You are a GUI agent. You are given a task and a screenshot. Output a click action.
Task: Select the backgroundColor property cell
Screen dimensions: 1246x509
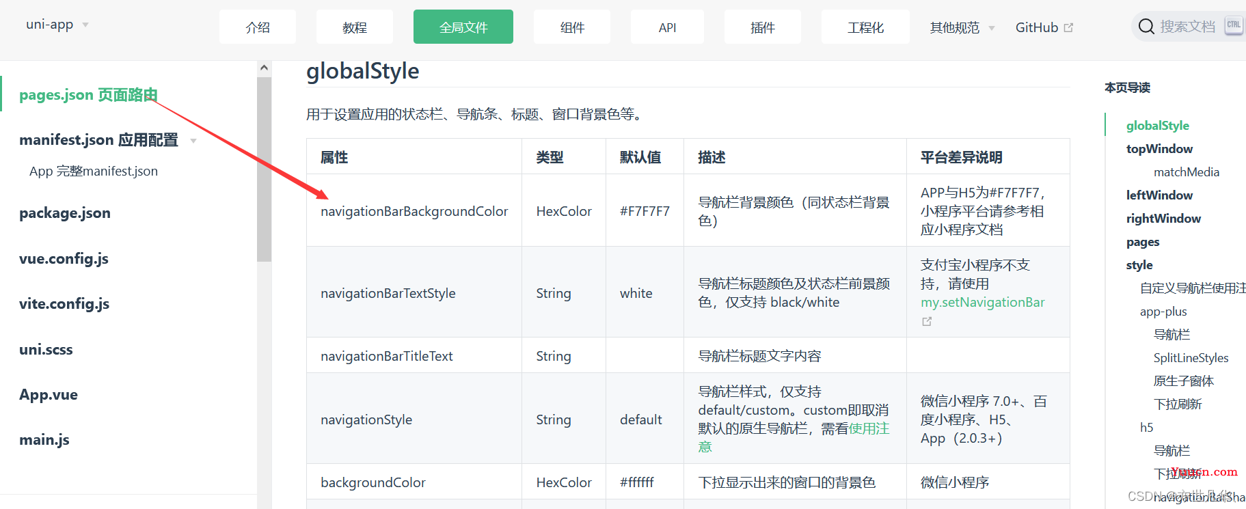414,482
